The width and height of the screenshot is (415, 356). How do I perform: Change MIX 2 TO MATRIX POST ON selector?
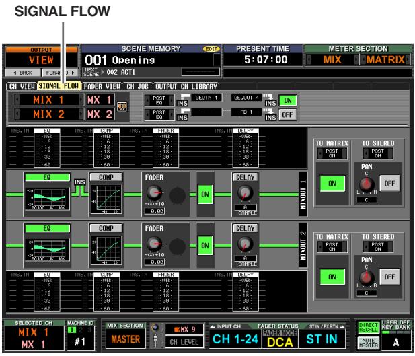click(332, 247)
